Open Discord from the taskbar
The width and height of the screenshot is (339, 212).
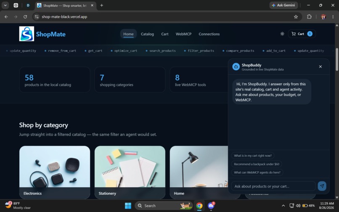(x=211, y=206)
